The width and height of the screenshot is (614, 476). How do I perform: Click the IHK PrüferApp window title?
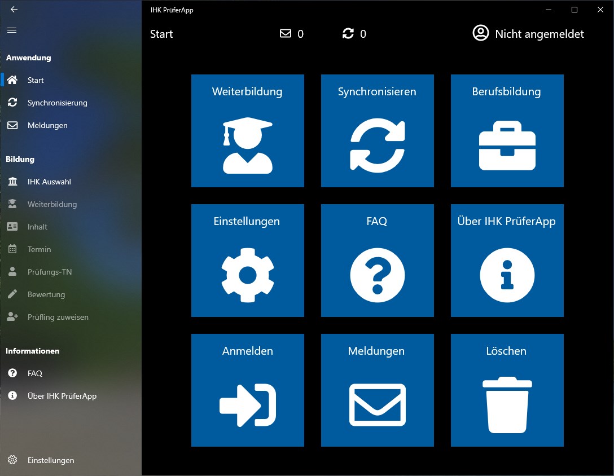(172, 10)
